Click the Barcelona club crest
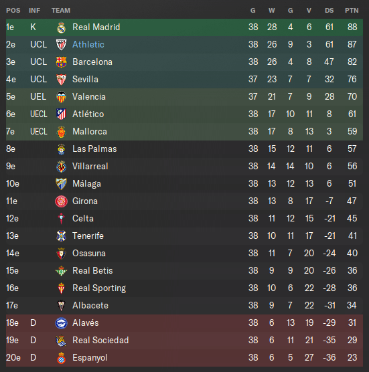369x372 pixels. click(61, 62)
